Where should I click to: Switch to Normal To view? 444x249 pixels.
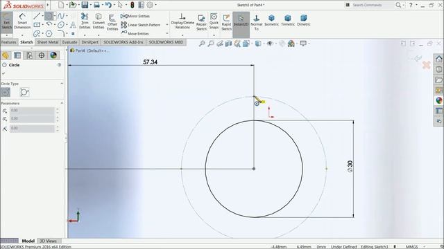coord(256,23)
